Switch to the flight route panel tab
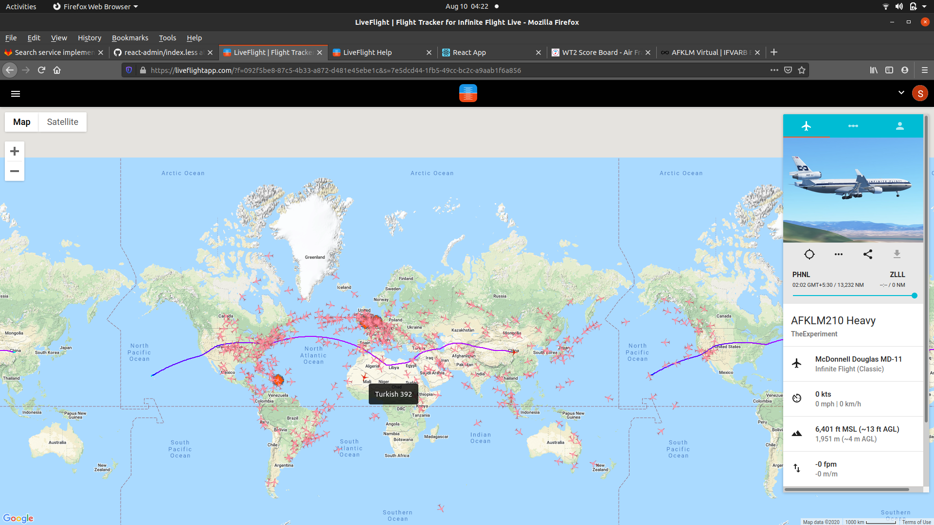Screen dimensions: 934x525 pos(853,126)
